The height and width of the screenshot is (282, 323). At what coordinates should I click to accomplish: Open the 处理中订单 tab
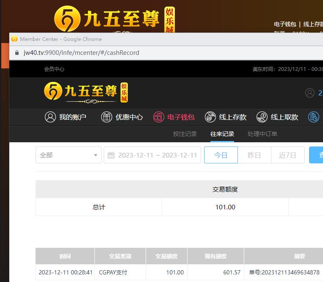(262, 134)
